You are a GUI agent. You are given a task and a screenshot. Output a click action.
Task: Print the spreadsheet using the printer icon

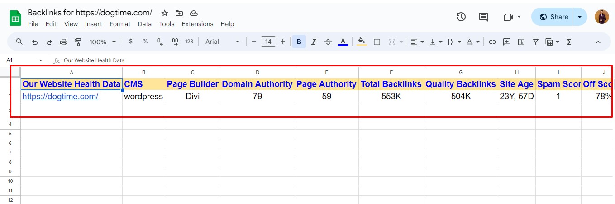(x=64, y=42)
